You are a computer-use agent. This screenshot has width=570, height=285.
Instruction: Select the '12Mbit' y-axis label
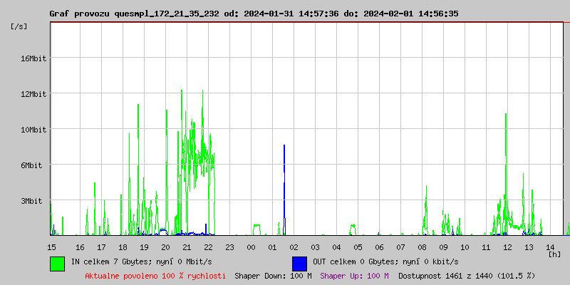(x=33, y=94)
